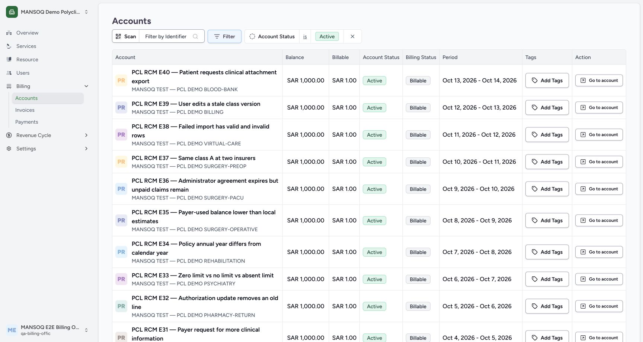
Task: Open the Active filter value selector
Action: click(327, 36)
